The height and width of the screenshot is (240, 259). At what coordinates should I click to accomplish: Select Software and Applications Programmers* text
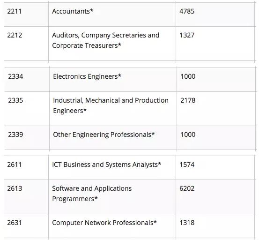pyautogui.click(x=92, y=194)
